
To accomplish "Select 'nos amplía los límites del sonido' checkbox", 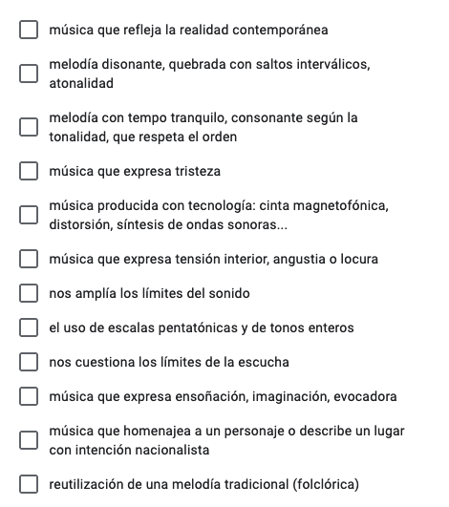I will pos(29,293).
